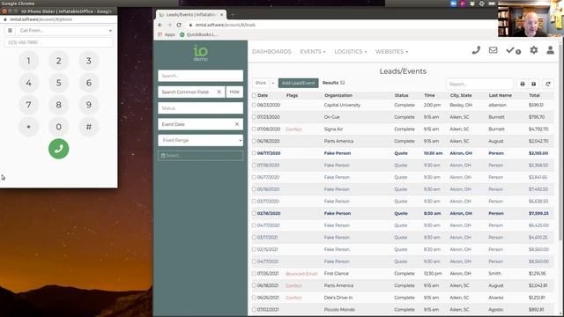Click the Add Lead/Event button
The image size is (564, 317).
click(298, 83)
